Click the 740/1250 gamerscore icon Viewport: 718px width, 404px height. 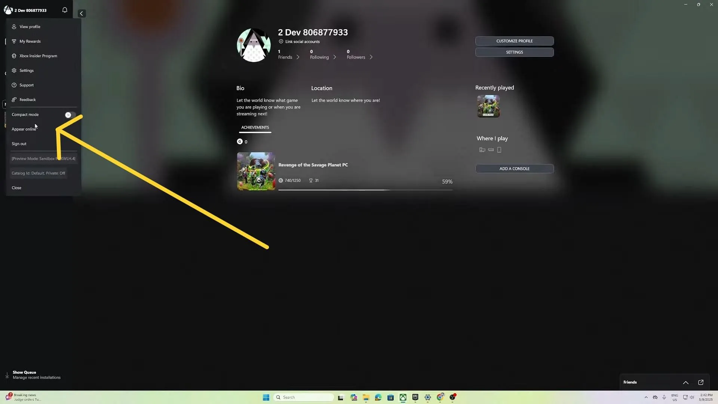281,181
